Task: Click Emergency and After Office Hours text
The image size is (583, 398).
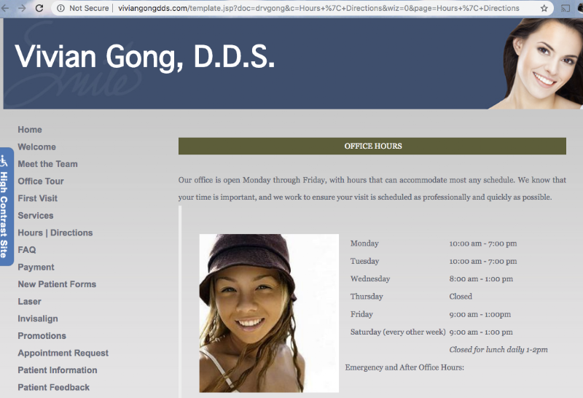Action: [x=404, y=367]
